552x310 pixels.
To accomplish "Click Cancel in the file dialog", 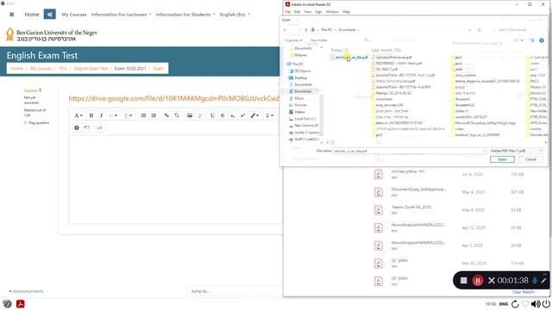I will (x=530, y=159).
